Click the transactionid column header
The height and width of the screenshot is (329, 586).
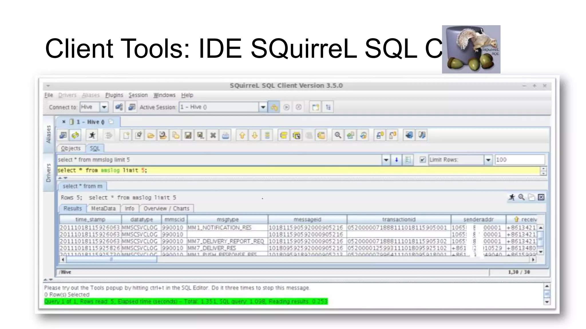click(399, 219)
